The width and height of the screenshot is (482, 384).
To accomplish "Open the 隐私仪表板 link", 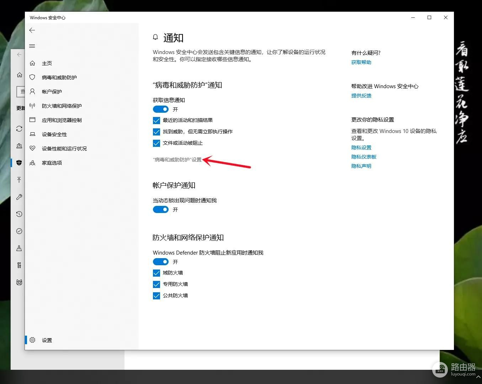I will coord(364,157).
